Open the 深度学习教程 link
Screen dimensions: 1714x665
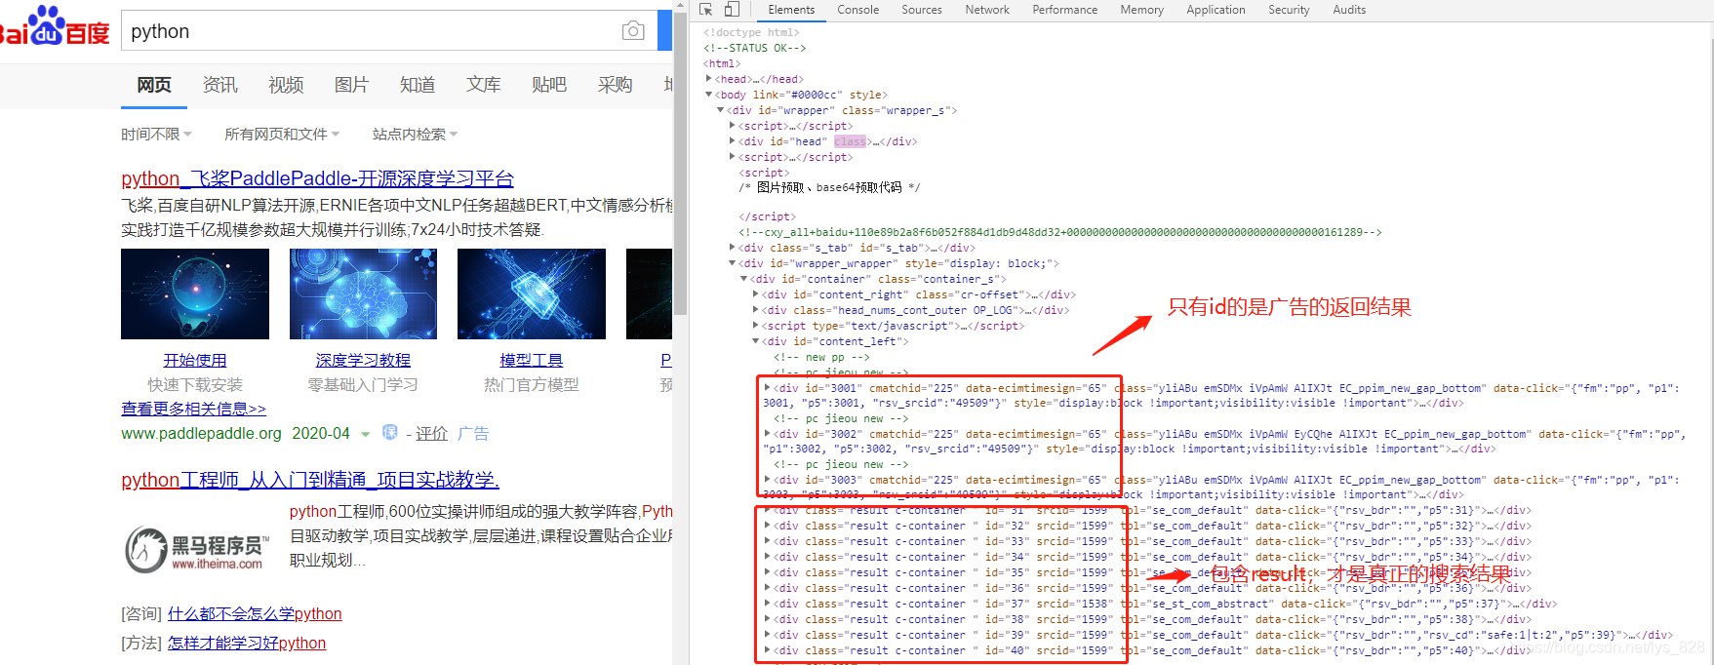(363, 360)
